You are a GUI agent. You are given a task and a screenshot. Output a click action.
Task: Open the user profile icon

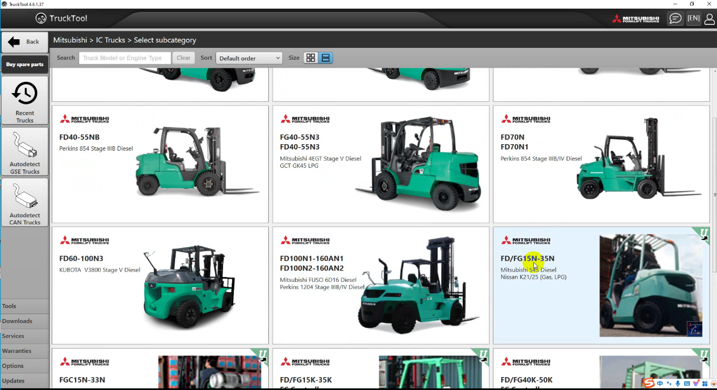click(x=709, y=19)
